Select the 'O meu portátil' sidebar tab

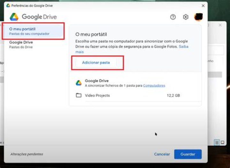coord(33,31)
